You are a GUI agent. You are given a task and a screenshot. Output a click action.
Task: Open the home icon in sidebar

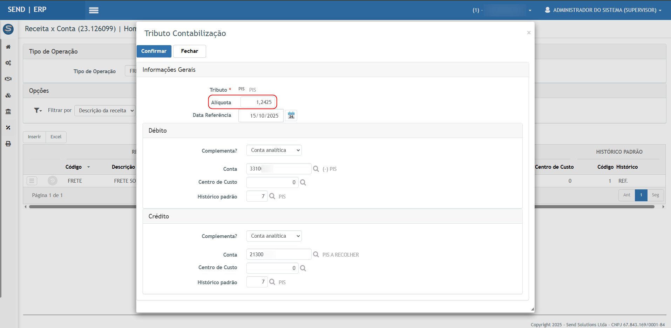8,47
